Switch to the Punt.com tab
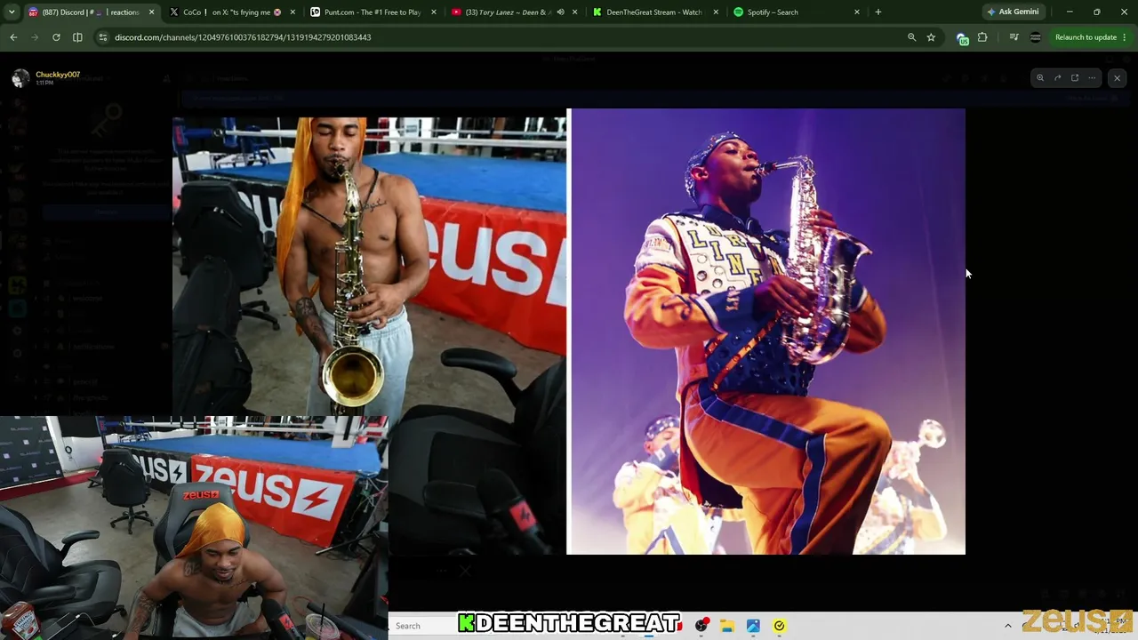The height and width of the screenshot is (640, 1138). click(x=373, y=12)
